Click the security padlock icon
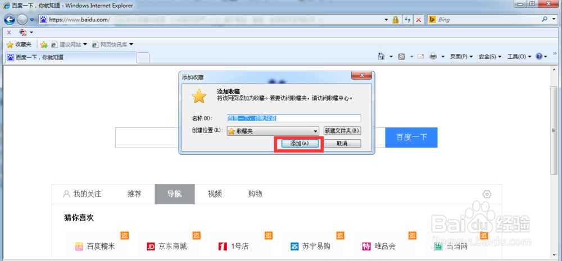The height and width of the screenshot is (261, 562). (x=396, y=20)
